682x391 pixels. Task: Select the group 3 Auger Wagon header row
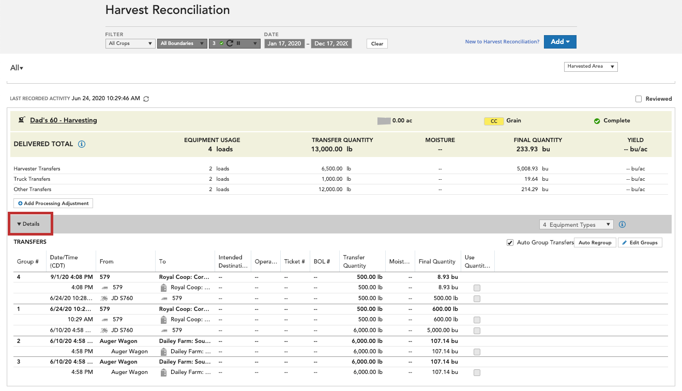(x=341, y=362)
